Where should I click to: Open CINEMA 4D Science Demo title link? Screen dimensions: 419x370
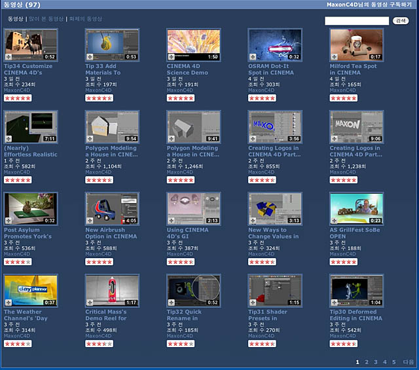[x=187, y=69]
